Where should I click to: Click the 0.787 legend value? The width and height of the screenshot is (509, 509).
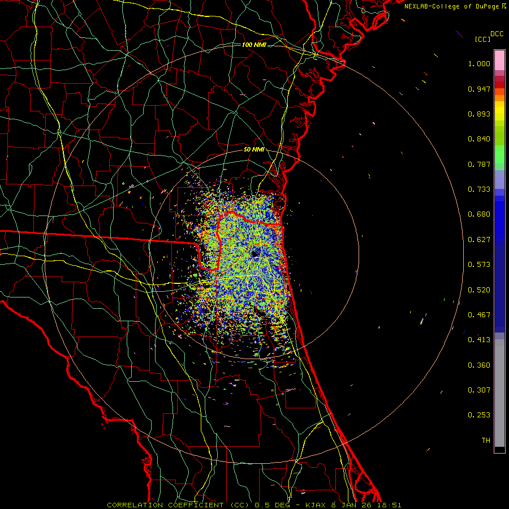pos(479,164)
